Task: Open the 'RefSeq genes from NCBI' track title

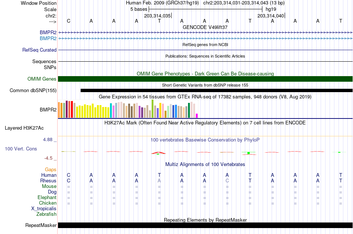Action: coord(205,45)
